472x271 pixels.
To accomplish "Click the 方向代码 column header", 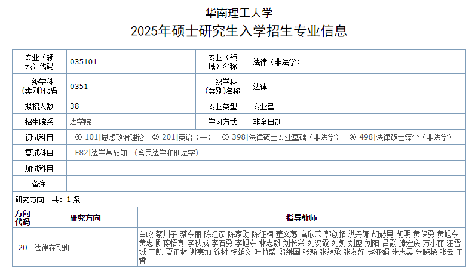I will coord(23,217).
